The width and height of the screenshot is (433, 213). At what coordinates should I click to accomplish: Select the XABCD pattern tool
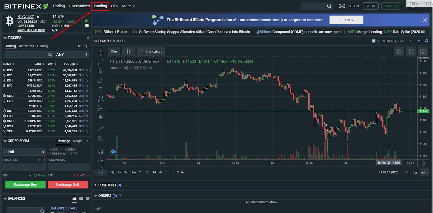(100, 98)
